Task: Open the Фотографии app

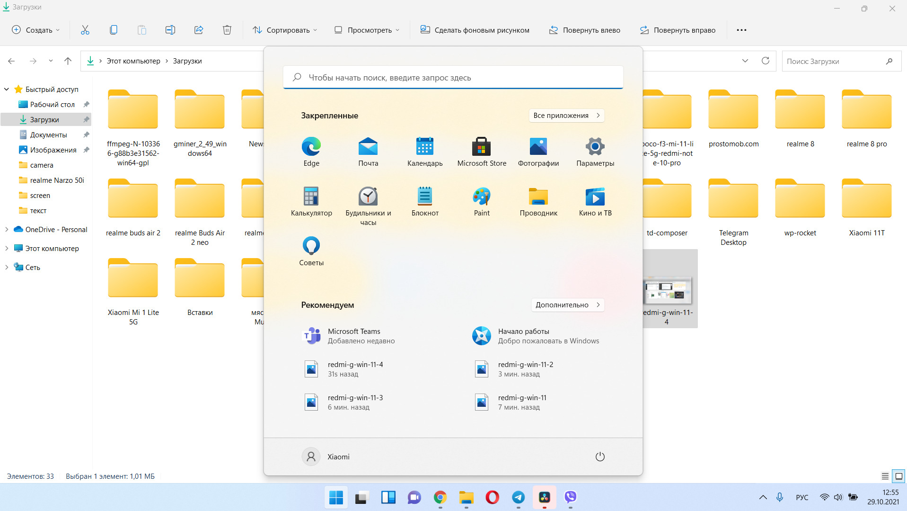Action: (538, 152)
